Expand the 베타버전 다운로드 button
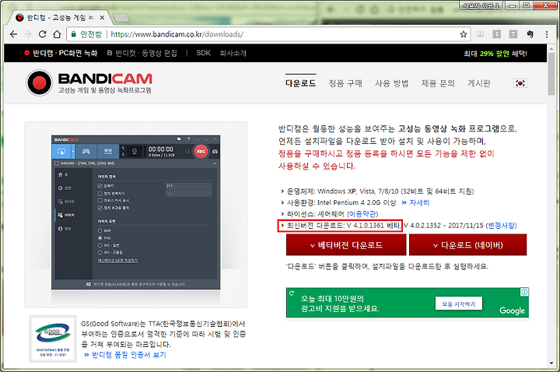 pyautogui.click(x=346, y=245)
